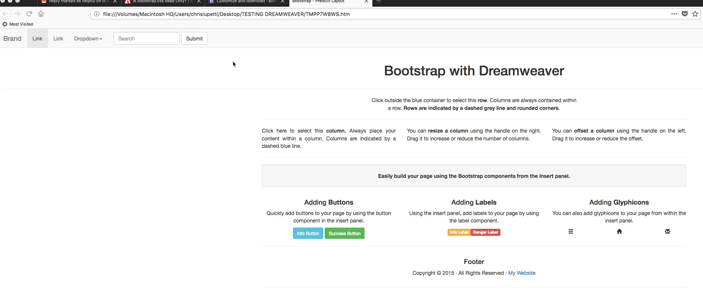This screenshot has height=293, width=703.
Task: Click the envelope glyphicon
Action: point(668,231)
